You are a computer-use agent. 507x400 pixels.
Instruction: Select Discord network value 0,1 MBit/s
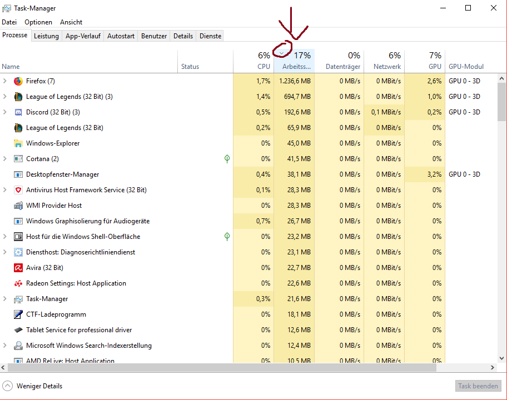click(x=386, y=112)
